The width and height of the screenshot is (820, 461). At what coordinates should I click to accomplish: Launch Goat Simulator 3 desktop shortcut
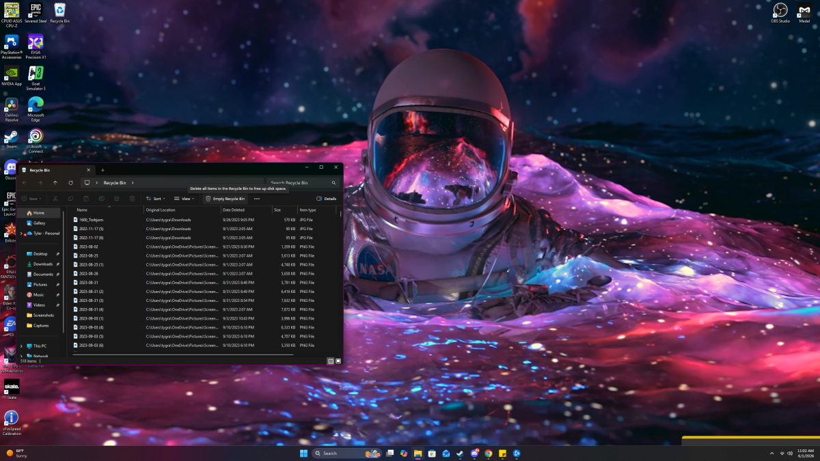click(36, 78)
